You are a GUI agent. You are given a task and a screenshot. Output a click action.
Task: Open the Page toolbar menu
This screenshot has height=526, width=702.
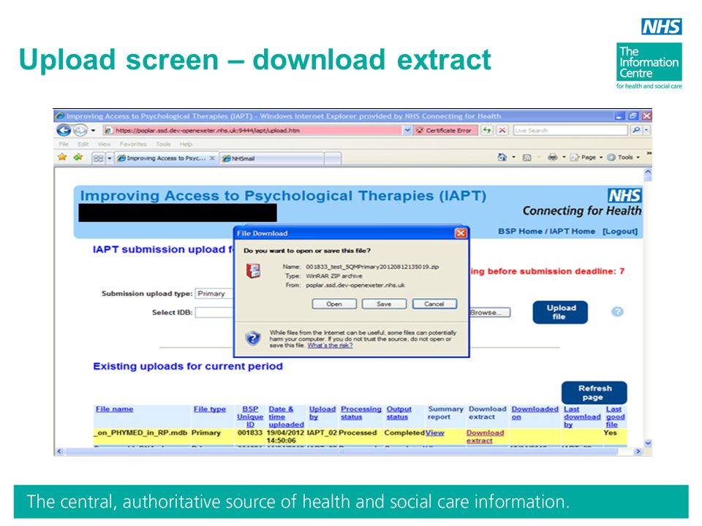point(586,158)
